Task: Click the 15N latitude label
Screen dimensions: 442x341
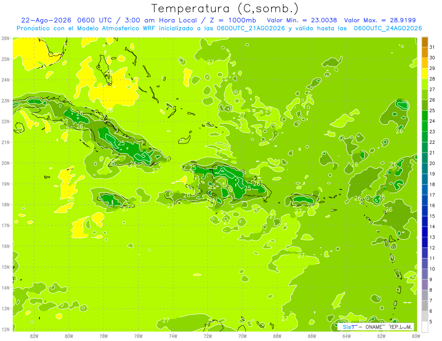Action: coord(5,267)
